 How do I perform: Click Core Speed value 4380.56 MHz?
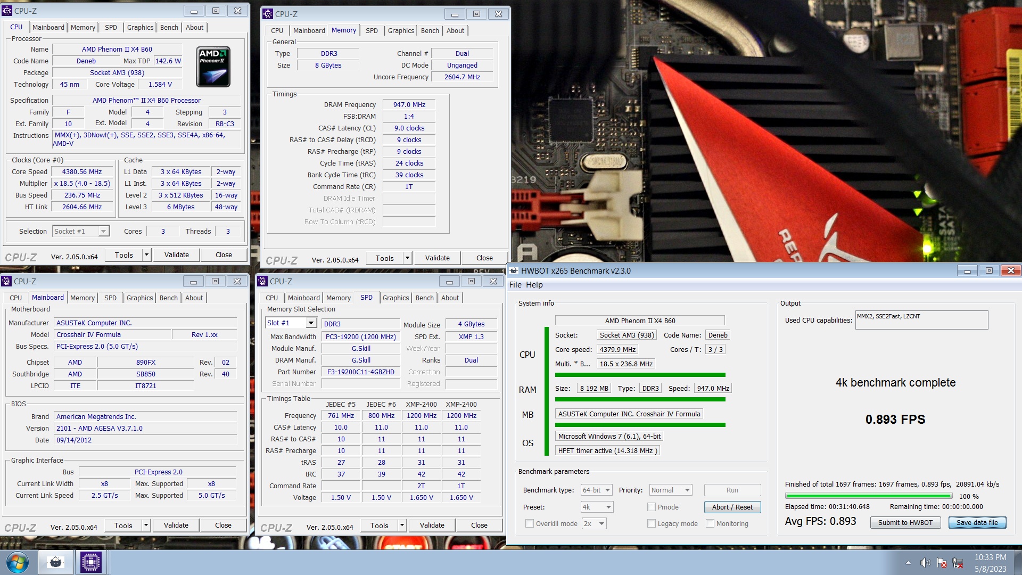point(82,171)
